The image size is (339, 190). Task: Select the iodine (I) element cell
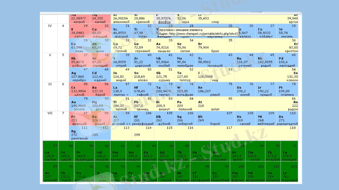point(212,75)
